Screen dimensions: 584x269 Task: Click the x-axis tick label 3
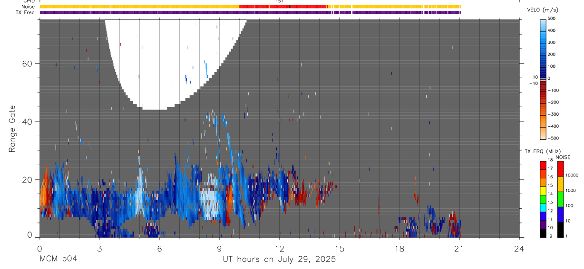click(99, 249)
